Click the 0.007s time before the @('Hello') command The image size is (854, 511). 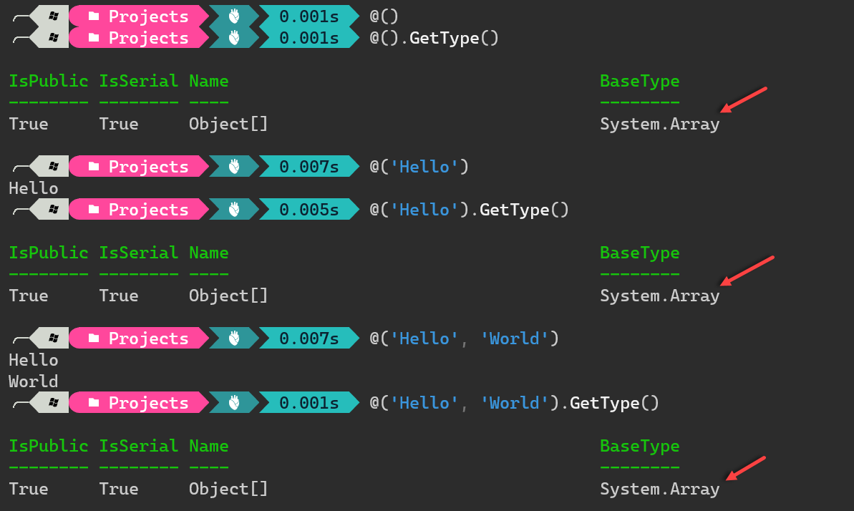(309, 167)
